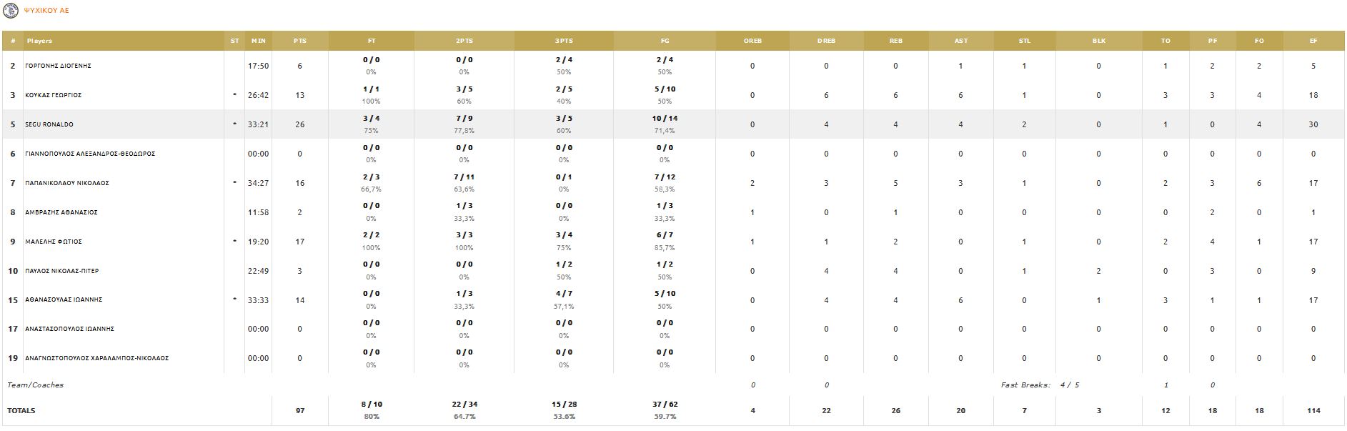Select ΑΜΒΡΑΖΗΣ ΑΘΑΝΑΣΙΟΣ player name
The width and height of the screenshot is (1347, 431).
tap(61, 212)
